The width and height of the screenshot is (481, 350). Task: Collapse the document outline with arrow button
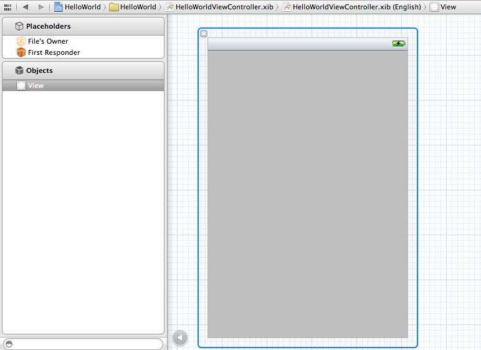pyautogui.click(x=179, y=338)
